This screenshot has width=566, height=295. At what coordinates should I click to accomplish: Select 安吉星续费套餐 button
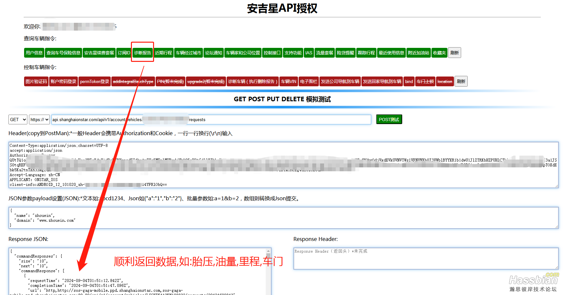99,53
